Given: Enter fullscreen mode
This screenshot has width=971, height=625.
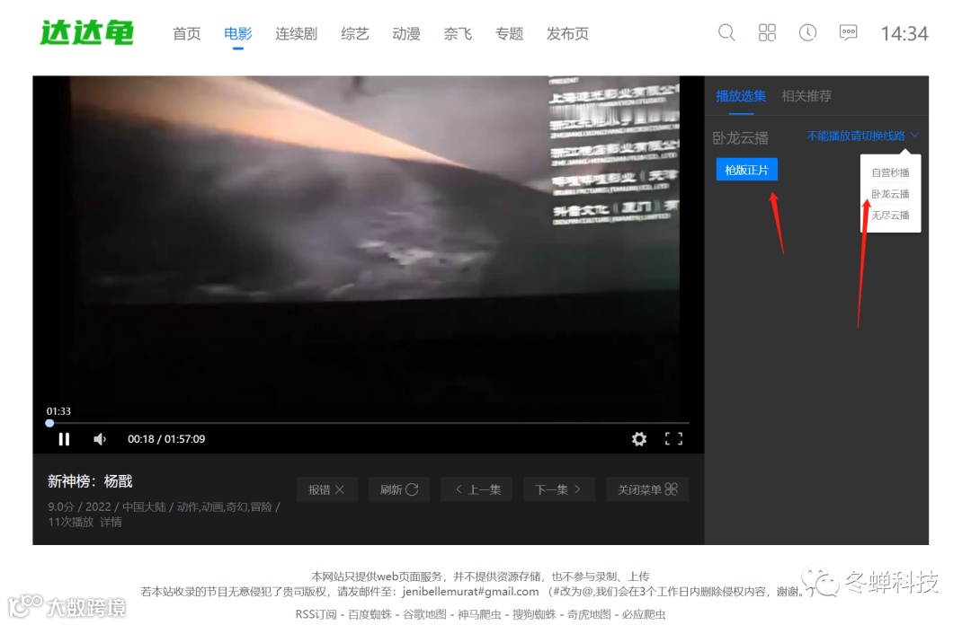Looking at the screenshot, I should click(x=673, y=439).
